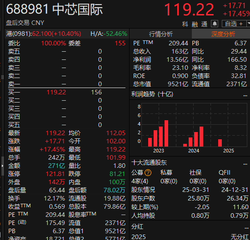Click the QFII 0家(0) holder count
Viewport: 250px width, 240px height.
227,181
